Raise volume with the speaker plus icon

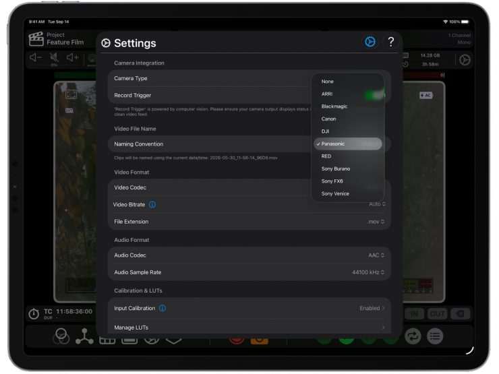tap(73, 57)
